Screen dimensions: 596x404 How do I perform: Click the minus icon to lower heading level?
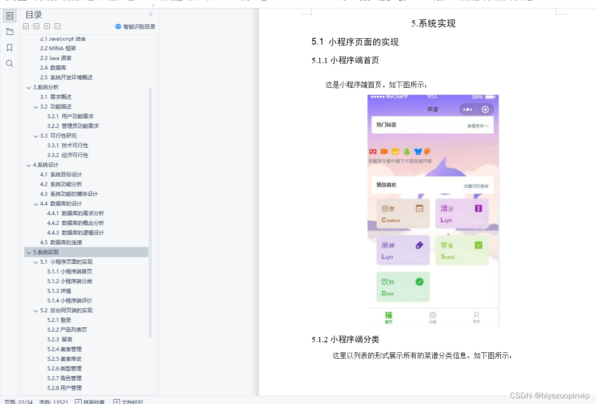57,26
